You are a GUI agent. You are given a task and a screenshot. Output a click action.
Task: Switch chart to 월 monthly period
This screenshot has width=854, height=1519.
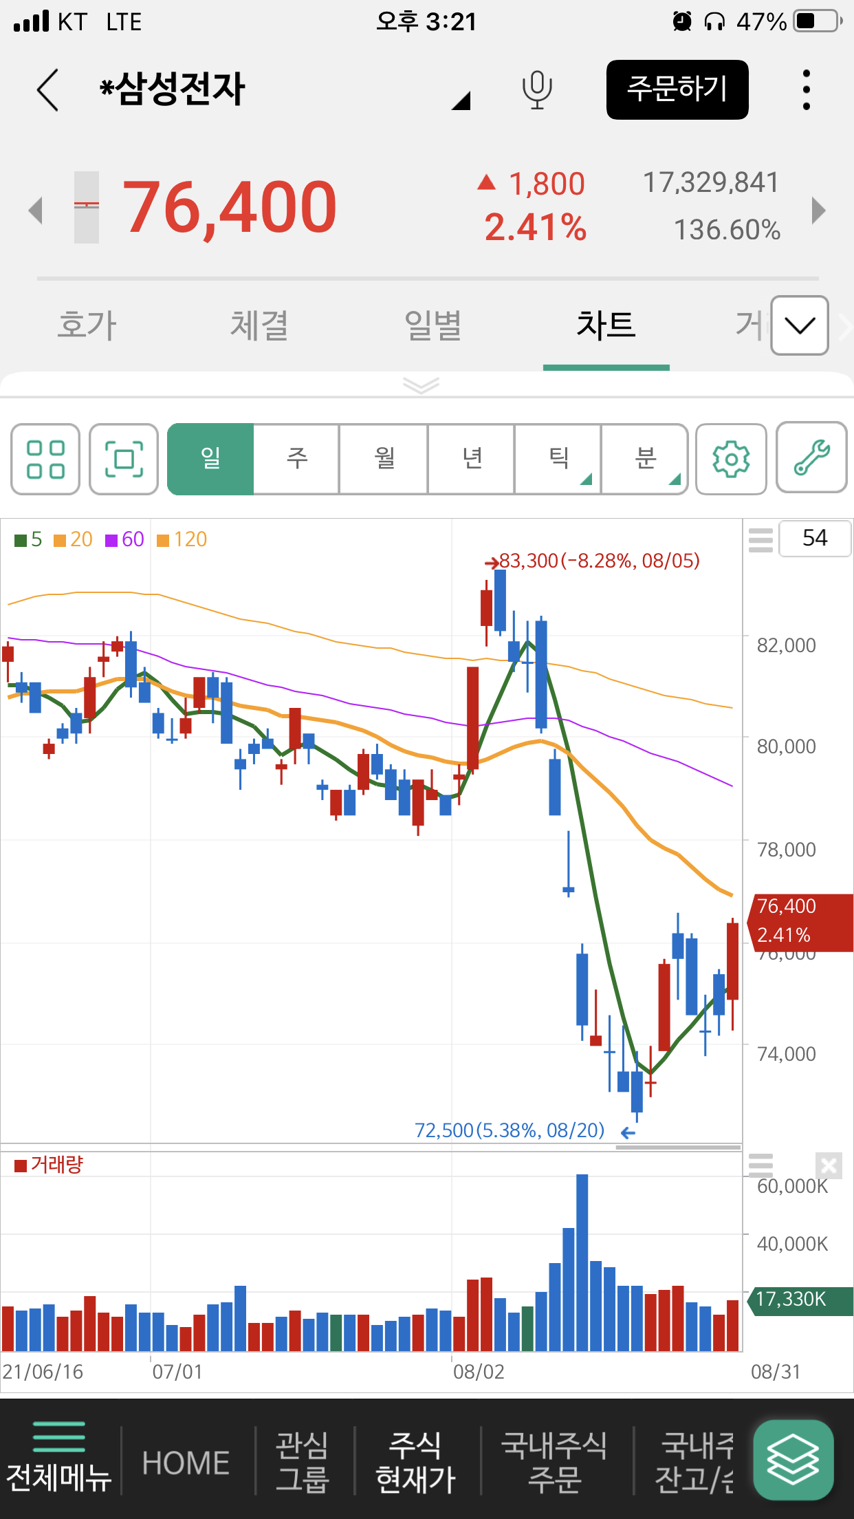pyautogui.click(x=384, y=459)
